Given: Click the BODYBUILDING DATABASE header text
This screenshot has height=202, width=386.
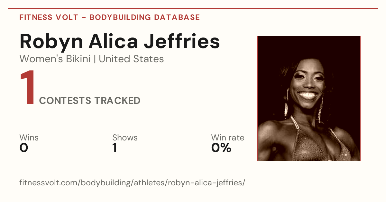Looking at the screenshot, I should click(145, 17).
